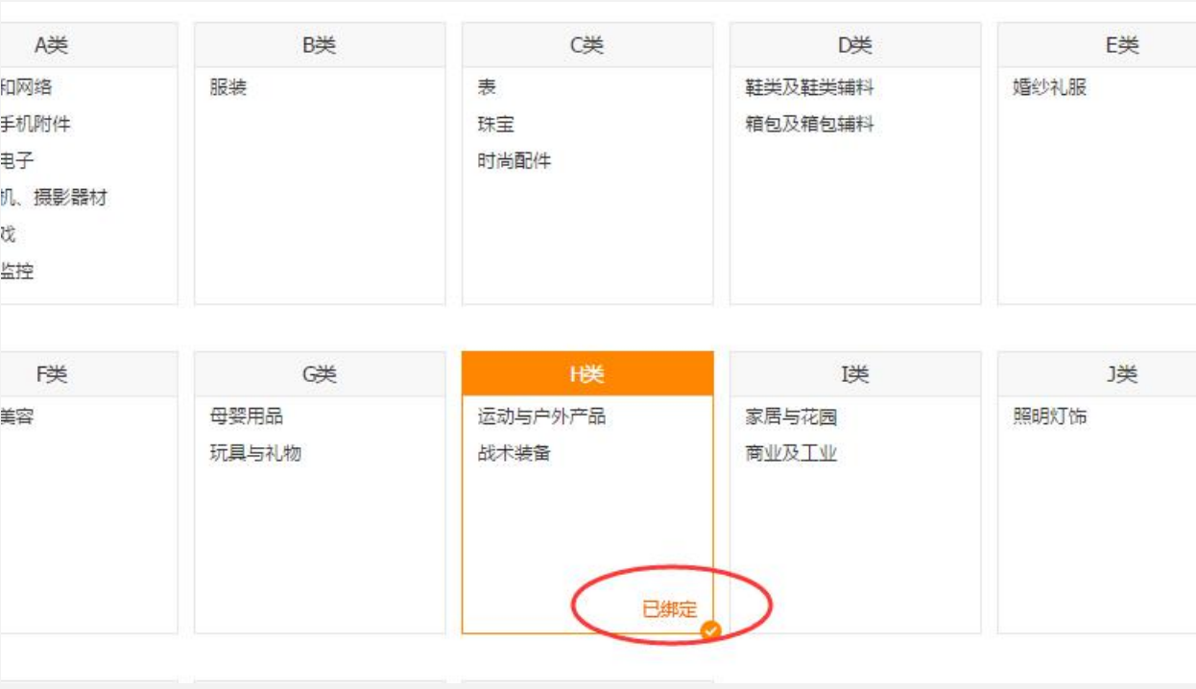This screenshot has height=689, width=1196.
Task: Select the D类 category header
Action: coord(855,45)
